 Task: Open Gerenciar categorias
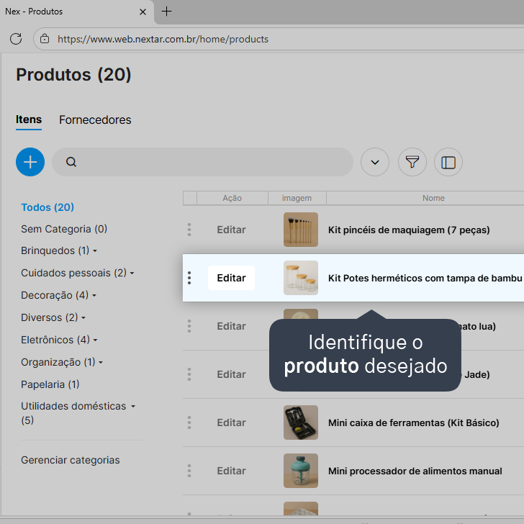coord(71,460)
